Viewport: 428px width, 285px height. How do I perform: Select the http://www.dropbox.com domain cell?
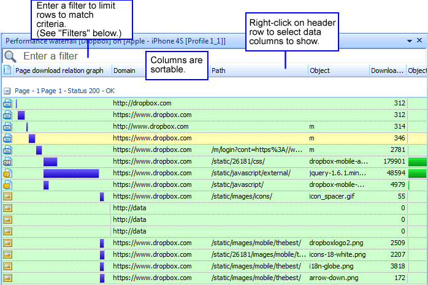[x=151, y=126]
